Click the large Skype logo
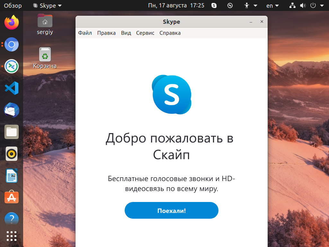This screenshot has height=247, width=329. pos(172,95)
